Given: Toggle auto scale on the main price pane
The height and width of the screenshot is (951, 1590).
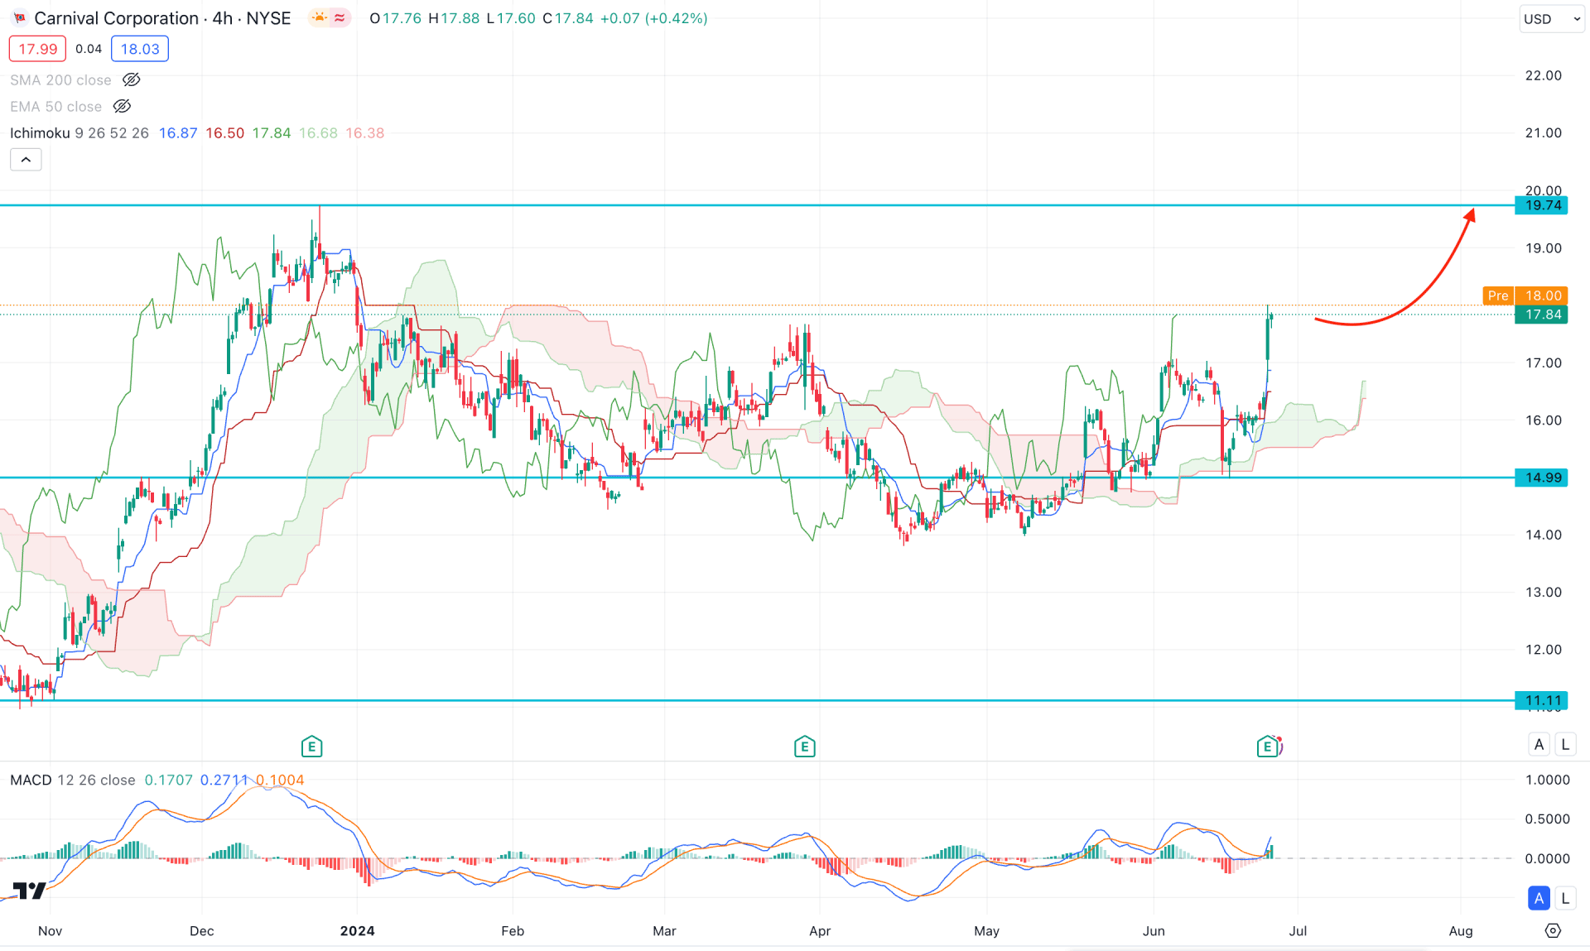Looking at the screenshot, I should (x=1539, y=744).
